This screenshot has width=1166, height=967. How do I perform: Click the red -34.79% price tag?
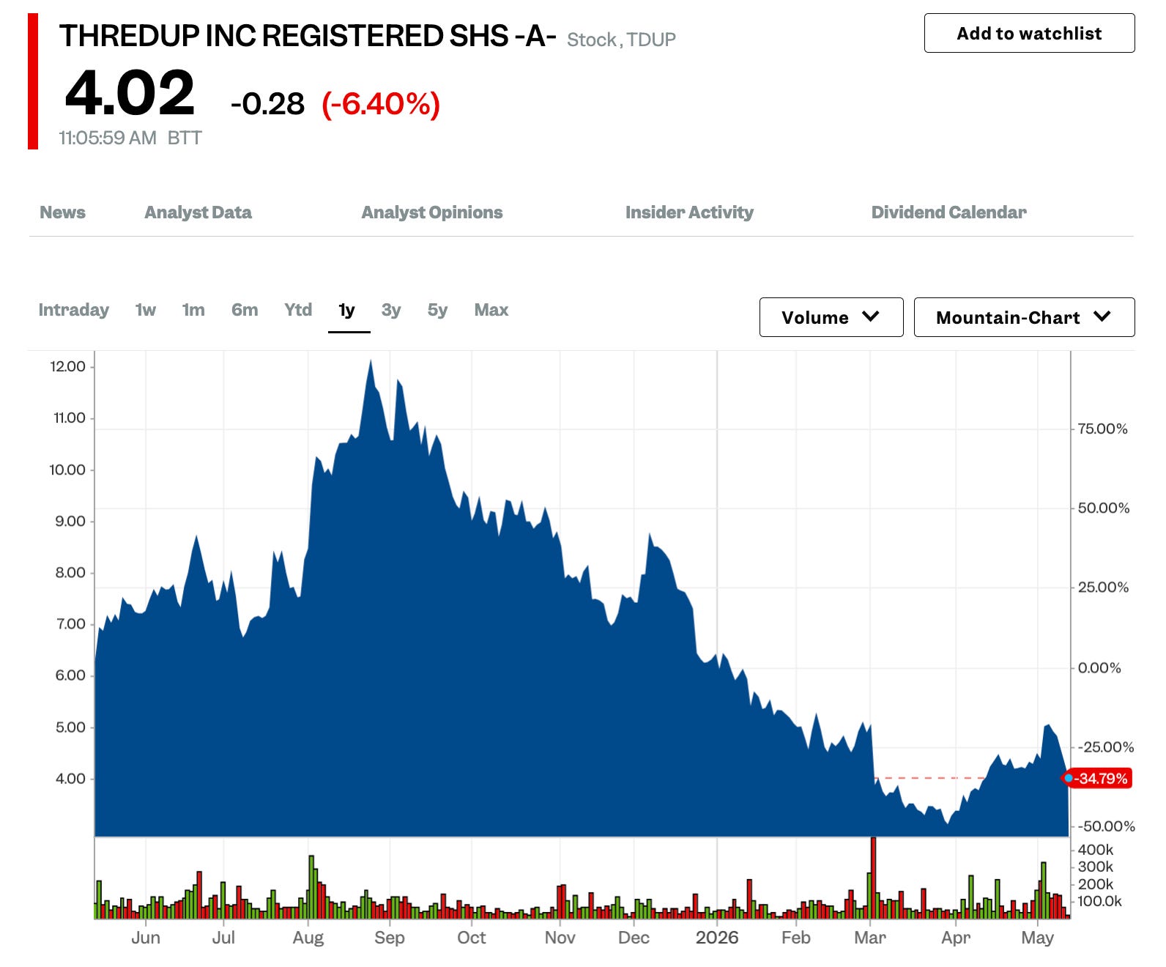click(1100, 778)
